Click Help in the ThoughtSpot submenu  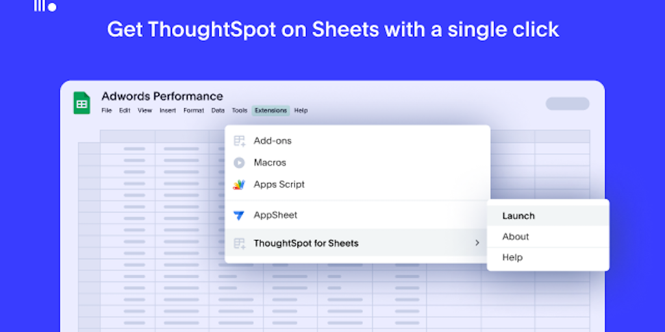[x=548, y=257]
